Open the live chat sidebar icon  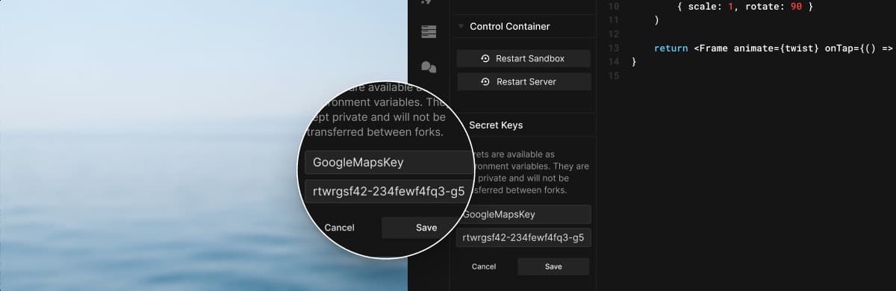click(428, 68)
